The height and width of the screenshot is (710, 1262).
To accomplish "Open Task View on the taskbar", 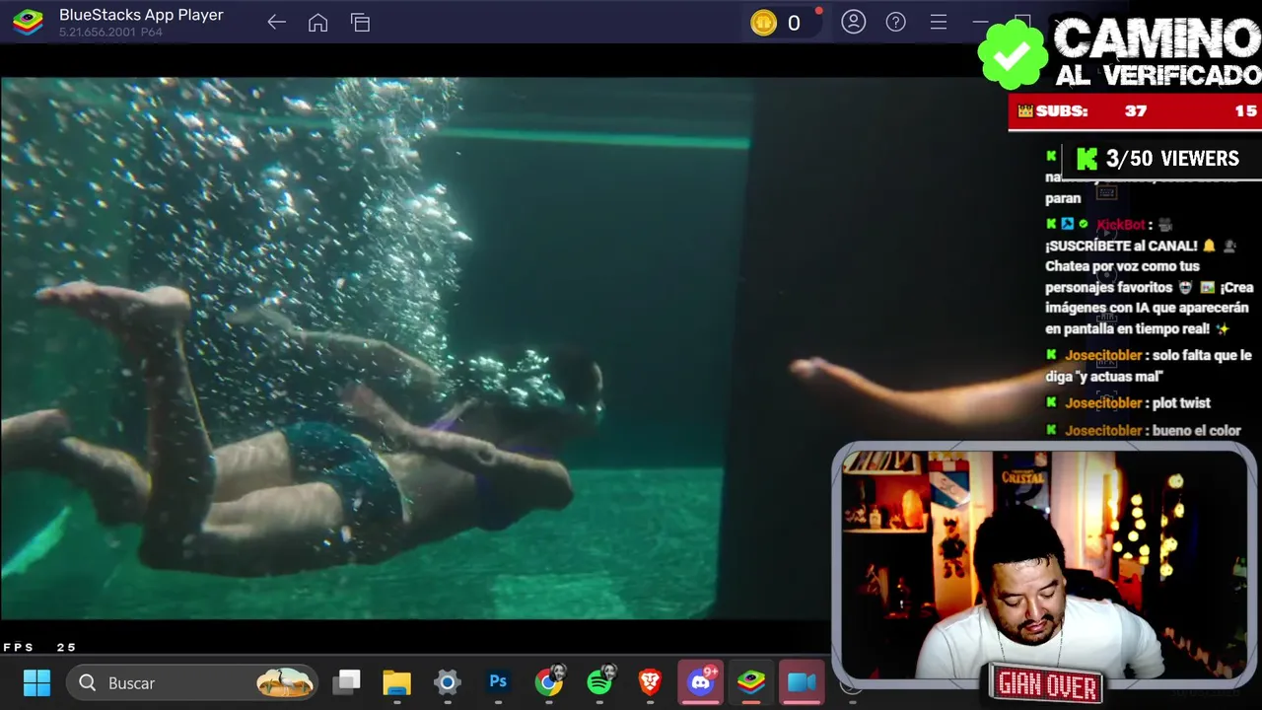I will [346, 682].
